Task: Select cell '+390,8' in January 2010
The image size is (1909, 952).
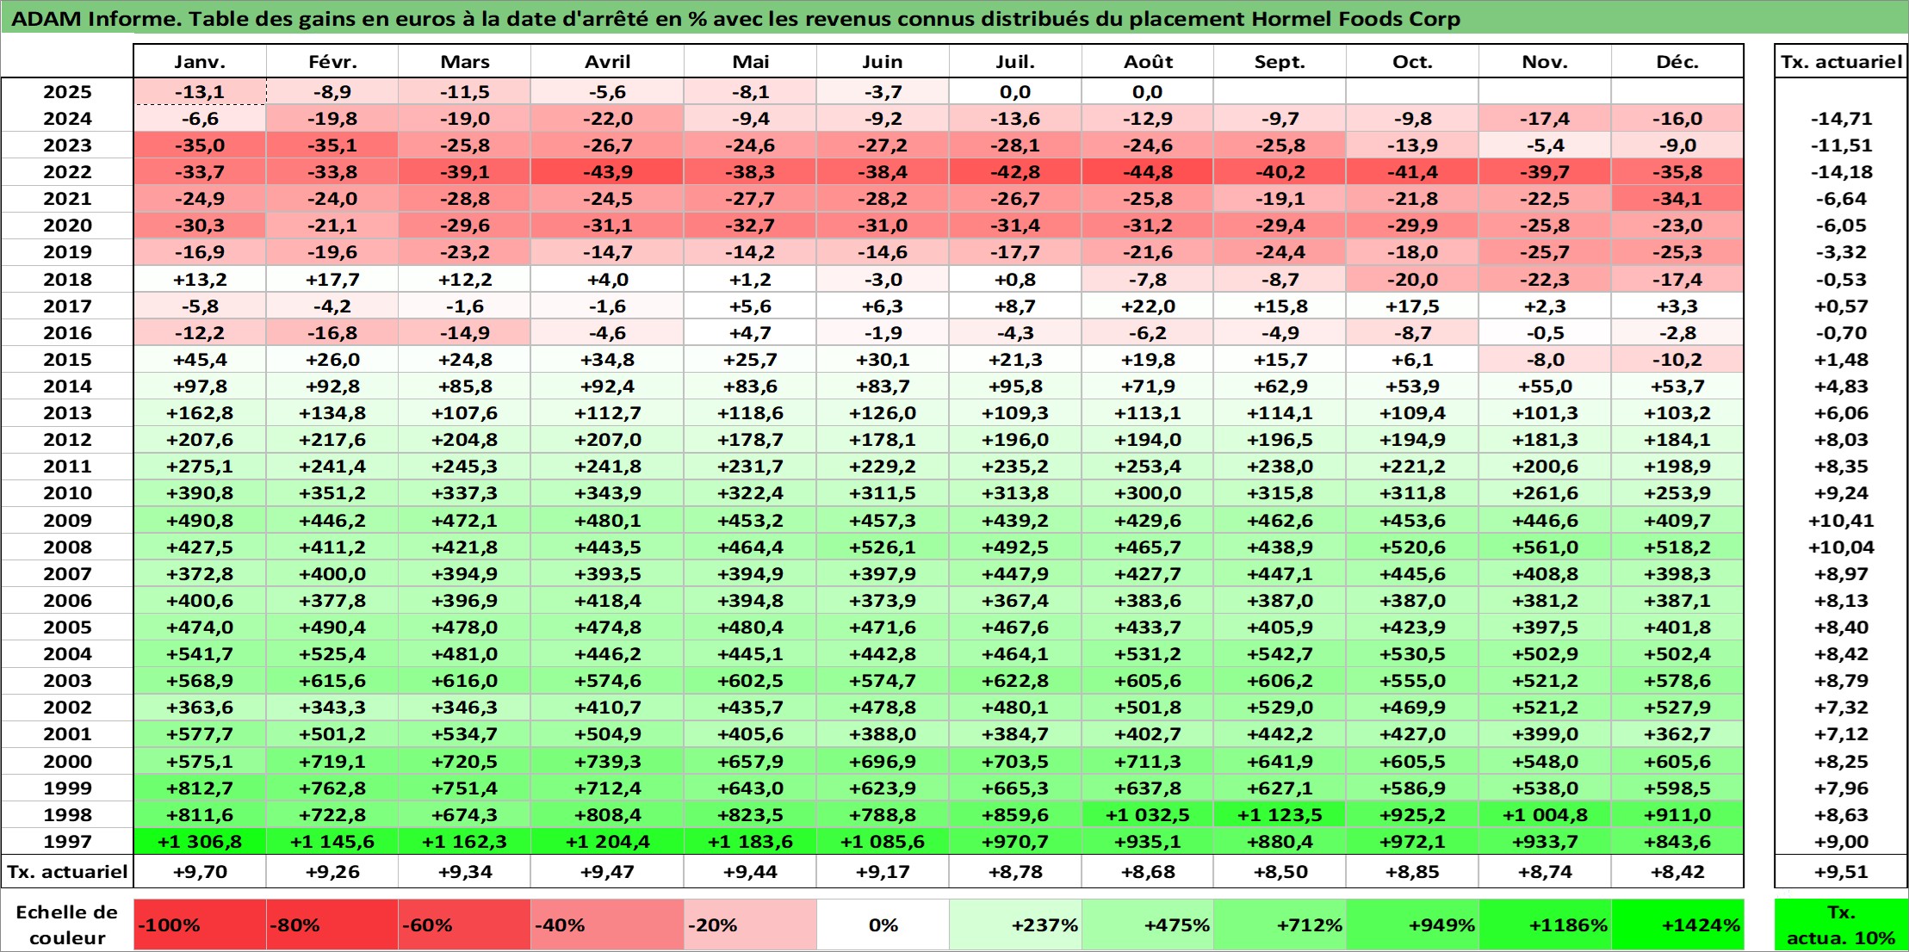Action: [200, 493]
